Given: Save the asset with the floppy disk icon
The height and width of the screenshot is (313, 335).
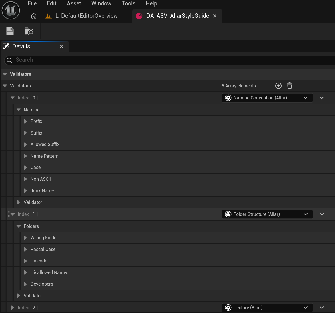Looking at the screenshot, I should [10, 31].
